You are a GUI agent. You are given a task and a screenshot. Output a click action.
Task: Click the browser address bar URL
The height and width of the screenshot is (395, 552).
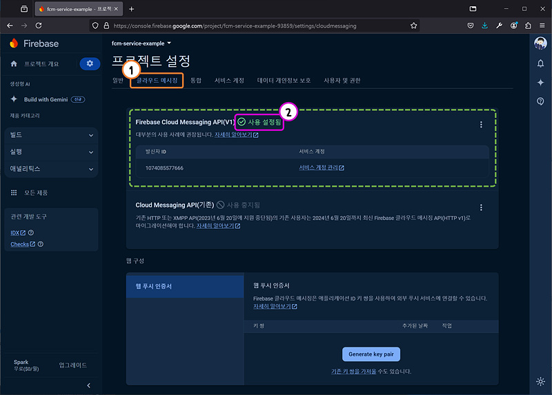pyautogui.click(x=235, y=26)
